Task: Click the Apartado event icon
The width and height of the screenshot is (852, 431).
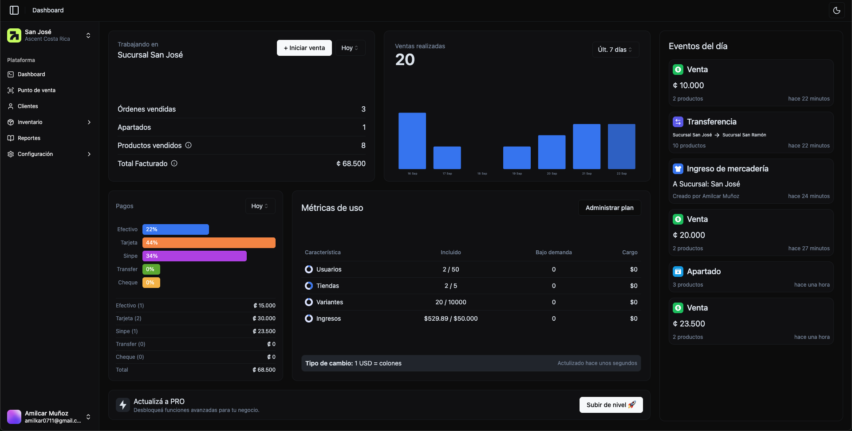Action: pyautogui.click(x=678, y=272)
